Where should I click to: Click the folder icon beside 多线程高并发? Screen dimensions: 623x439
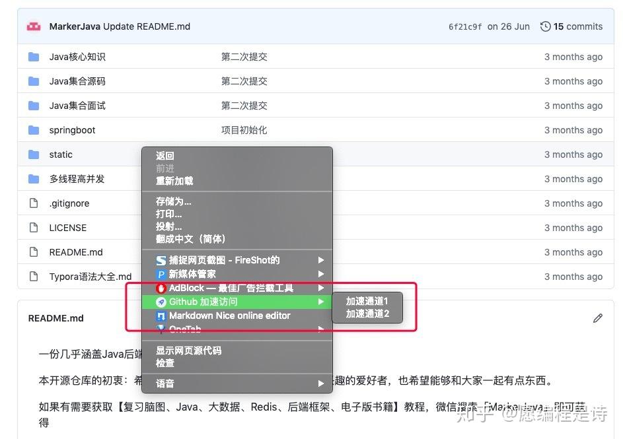click(x=34, y=179)
